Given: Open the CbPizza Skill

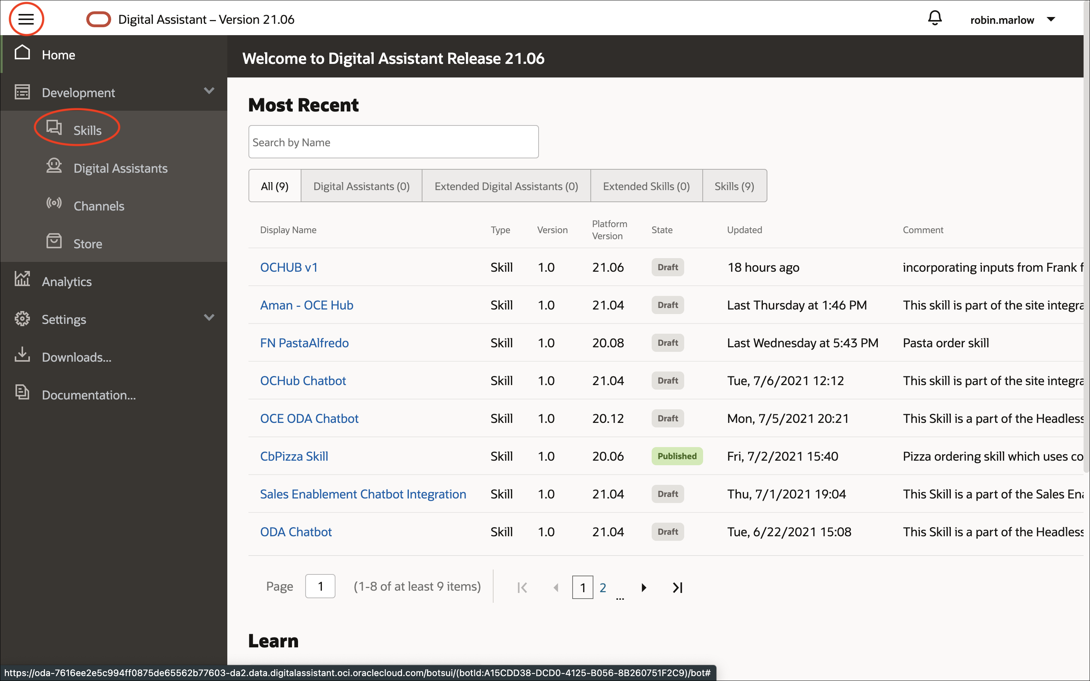Looking at the screenshot, I should coord(293,456).
